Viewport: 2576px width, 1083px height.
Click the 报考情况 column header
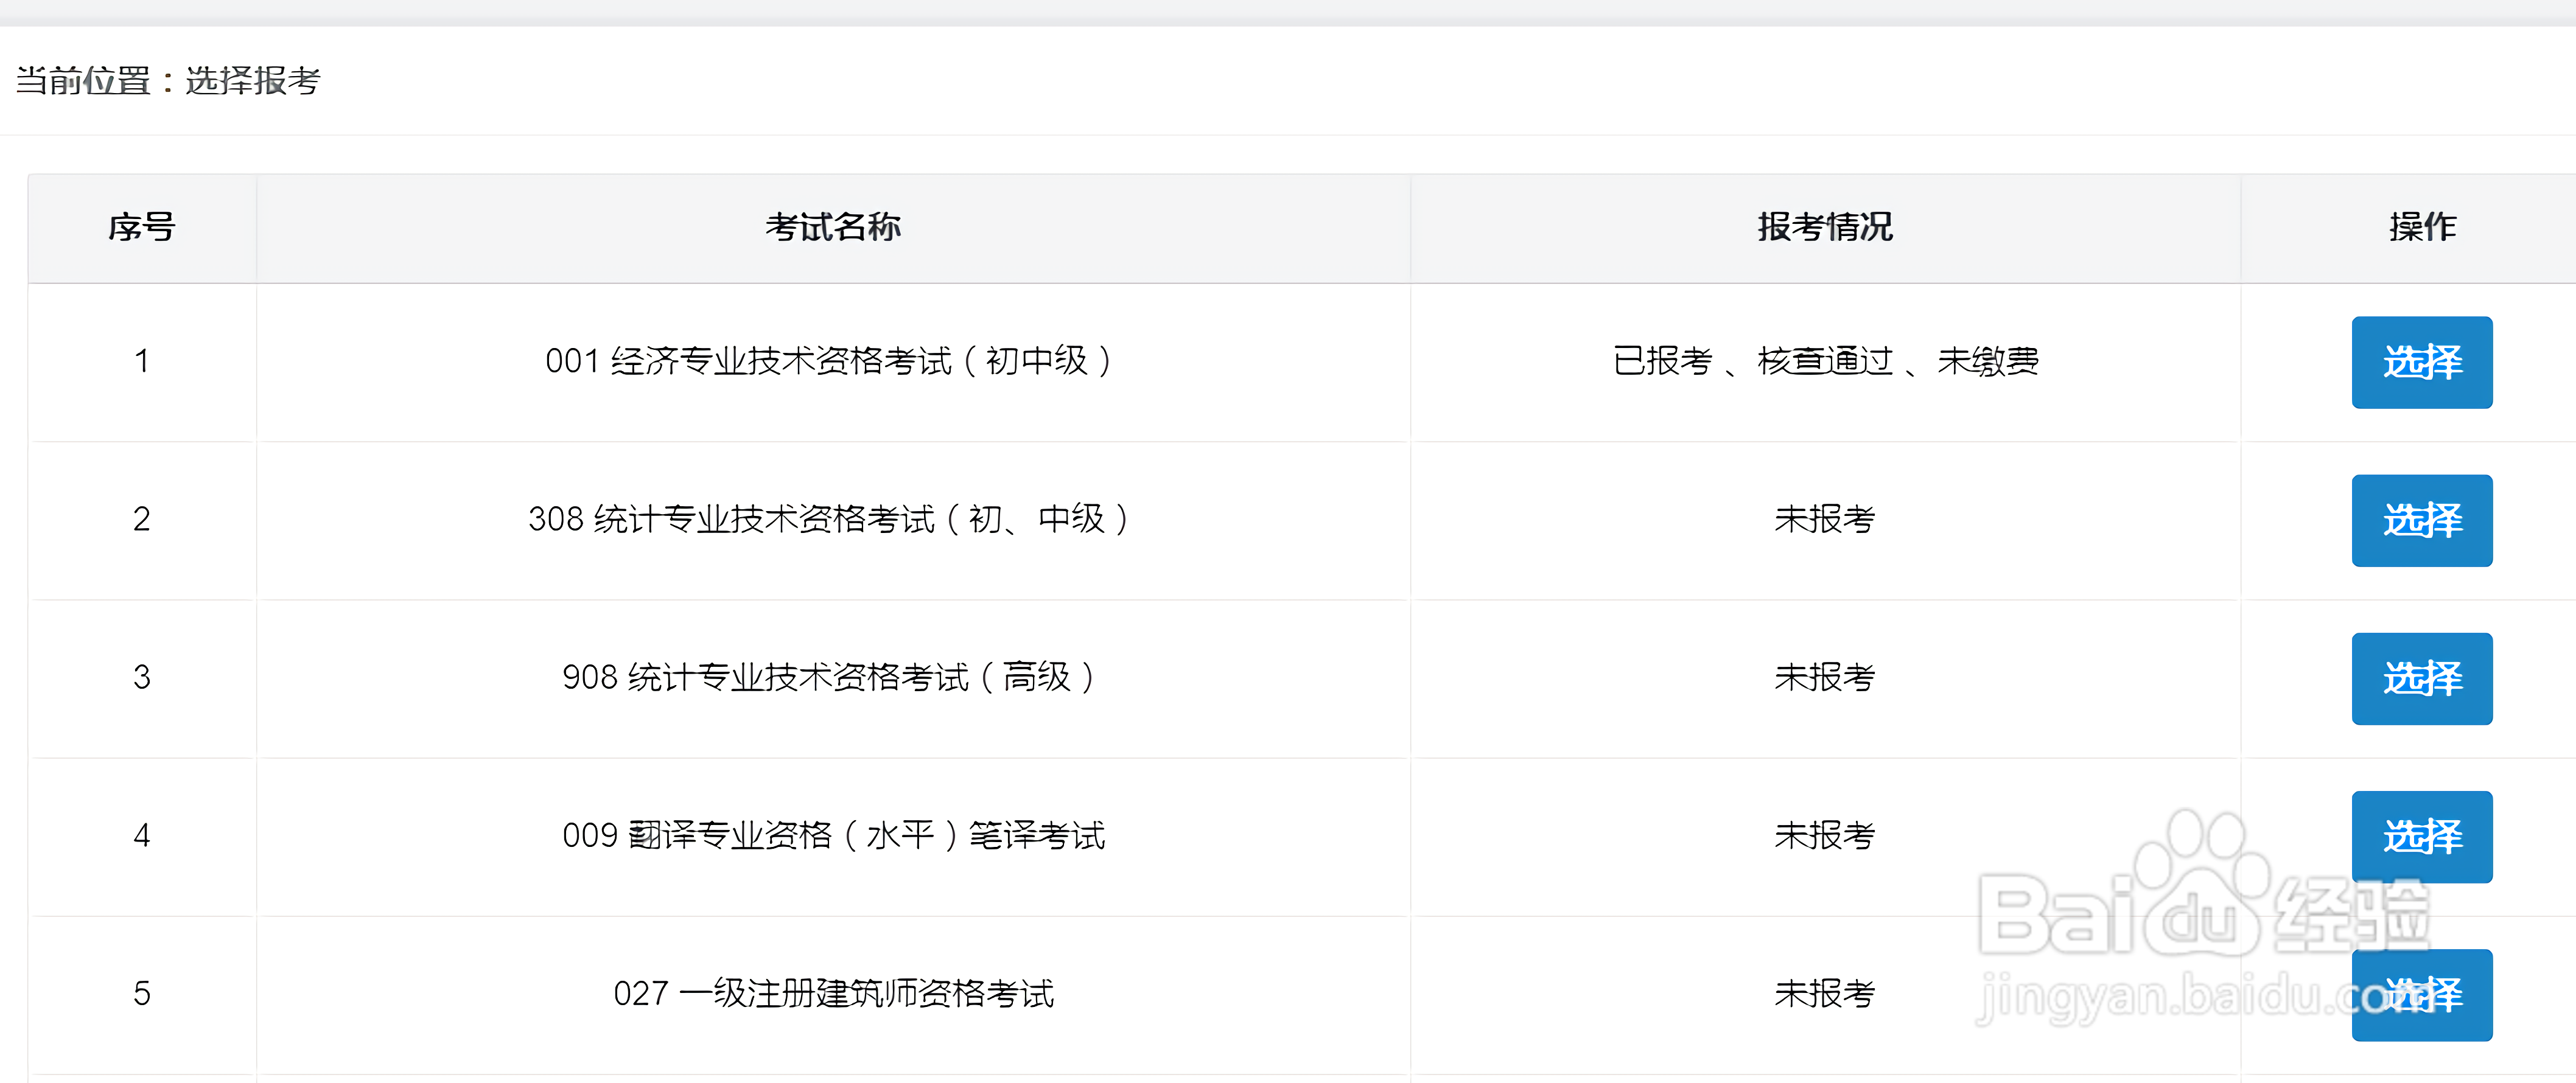[1825, 227]
